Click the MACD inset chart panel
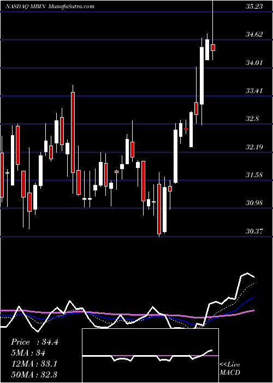 [x=150, y=356]
